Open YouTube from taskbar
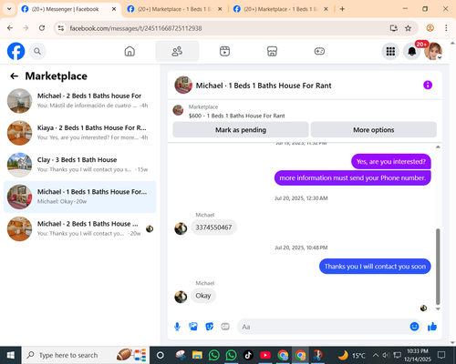The width and height of the screenshot is (456, 364). pos(265,355)
